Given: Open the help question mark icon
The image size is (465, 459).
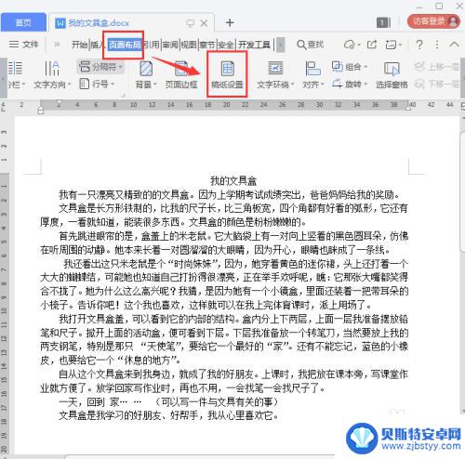Looking at the screenshot, I should click(x=419, y=45).
